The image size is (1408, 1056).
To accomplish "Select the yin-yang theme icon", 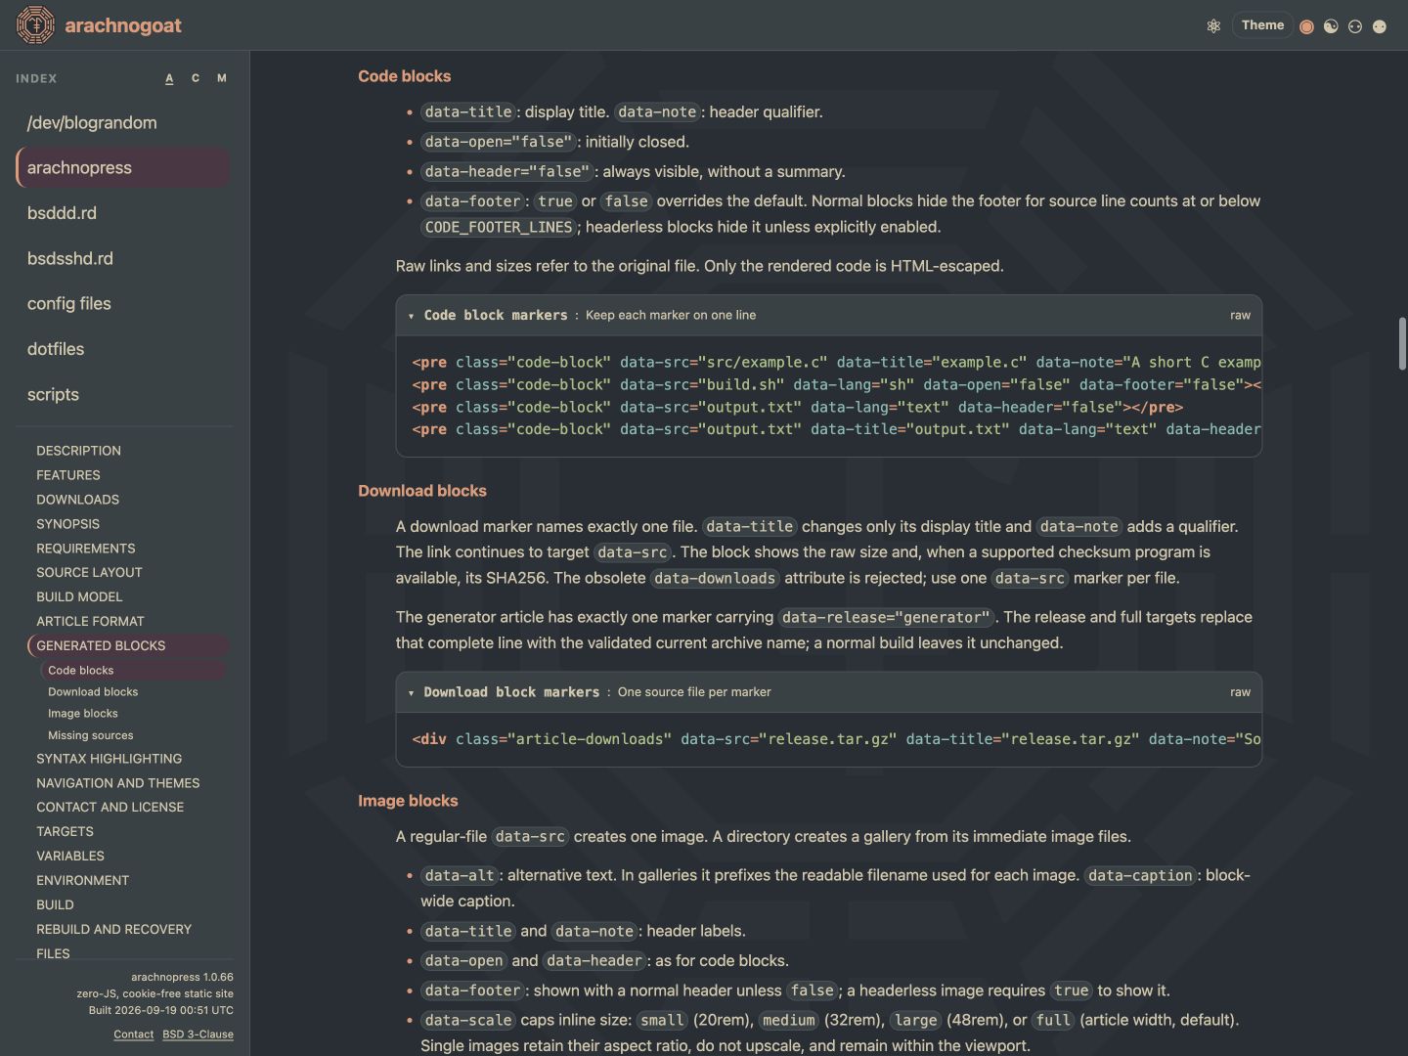I will point(1331,26).
